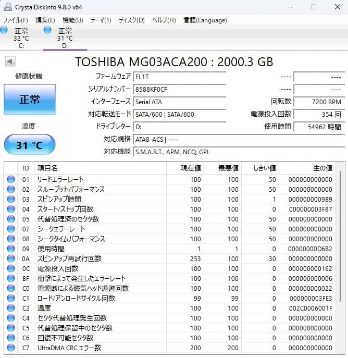Click the 生の値 column header
Image resolution: width=348 pixels, height=358 pixels.
tap(307, 168)
